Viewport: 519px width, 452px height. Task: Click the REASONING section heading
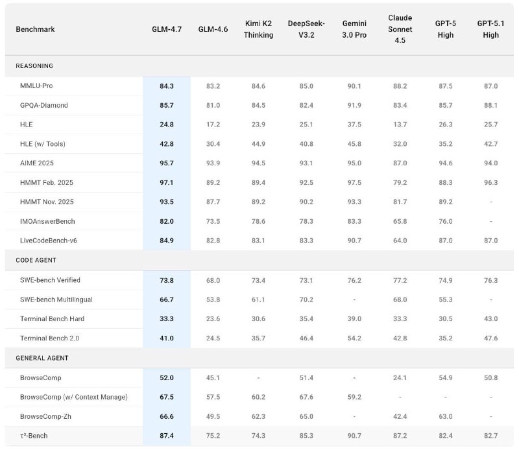pyautogui.click(x=34, y=66)
